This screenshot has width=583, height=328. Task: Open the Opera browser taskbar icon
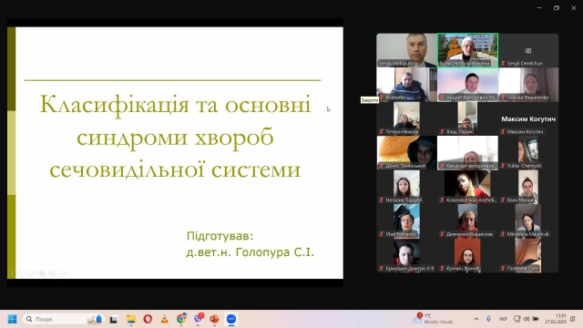point(148,319)
